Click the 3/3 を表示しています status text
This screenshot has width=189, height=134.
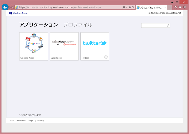click(30, 115)
